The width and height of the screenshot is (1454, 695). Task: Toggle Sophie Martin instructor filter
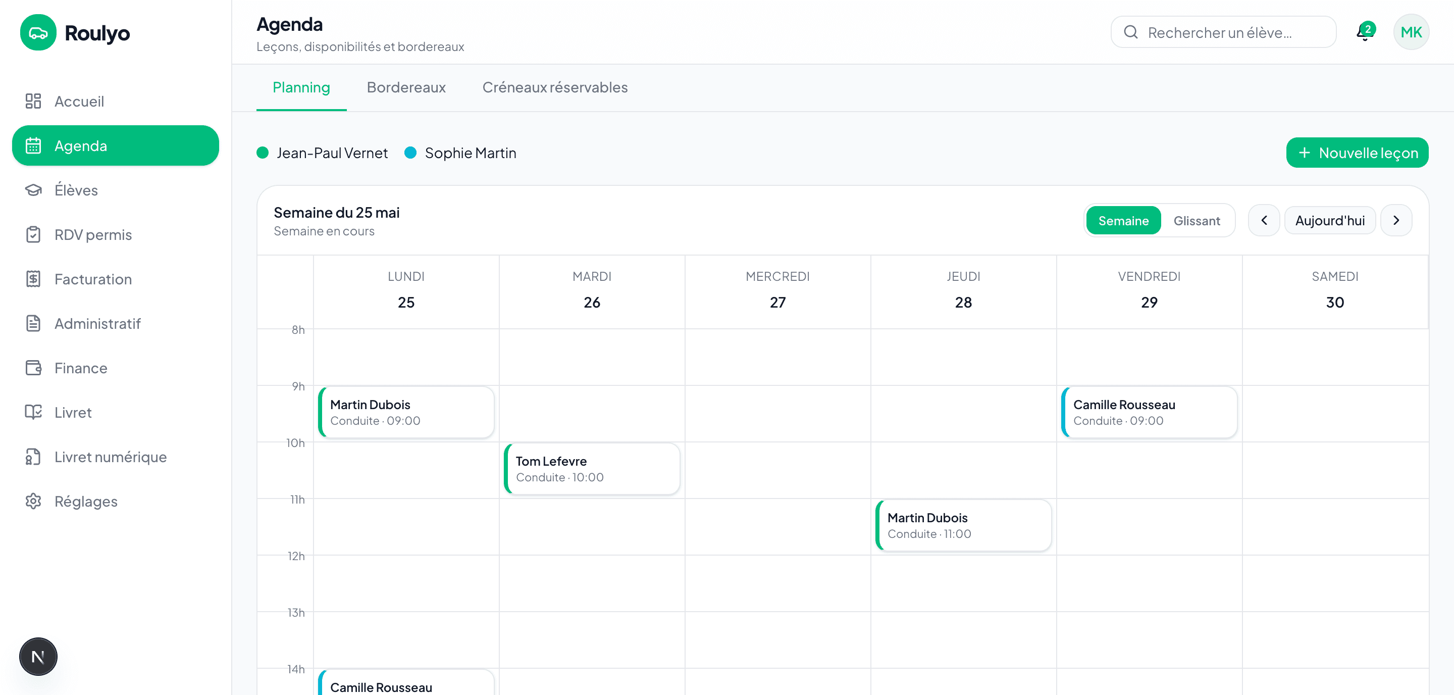click(x=460, y=153)
